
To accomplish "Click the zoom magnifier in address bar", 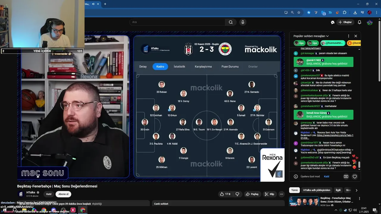I will pyautogui.click(x=292, y=12).
